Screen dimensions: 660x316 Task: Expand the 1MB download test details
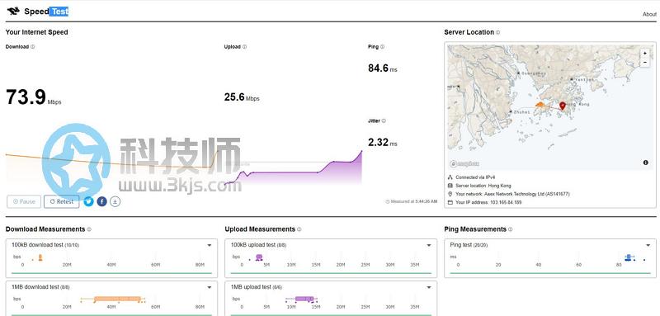tap(210, 287)
